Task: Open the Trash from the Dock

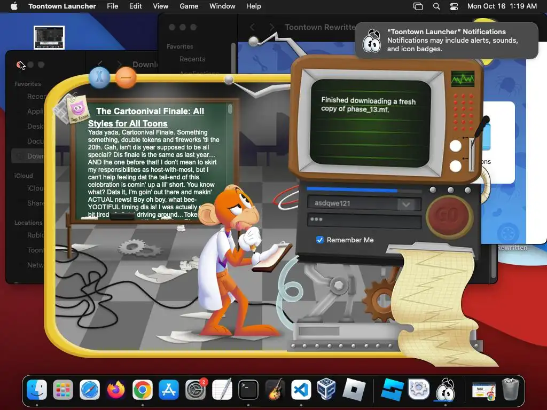Action: pos(510,389)
